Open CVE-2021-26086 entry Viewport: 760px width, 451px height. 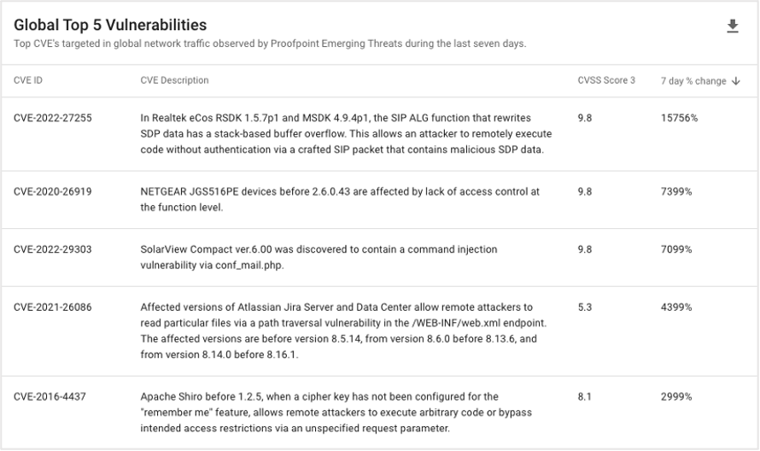[x=52, y=307]
